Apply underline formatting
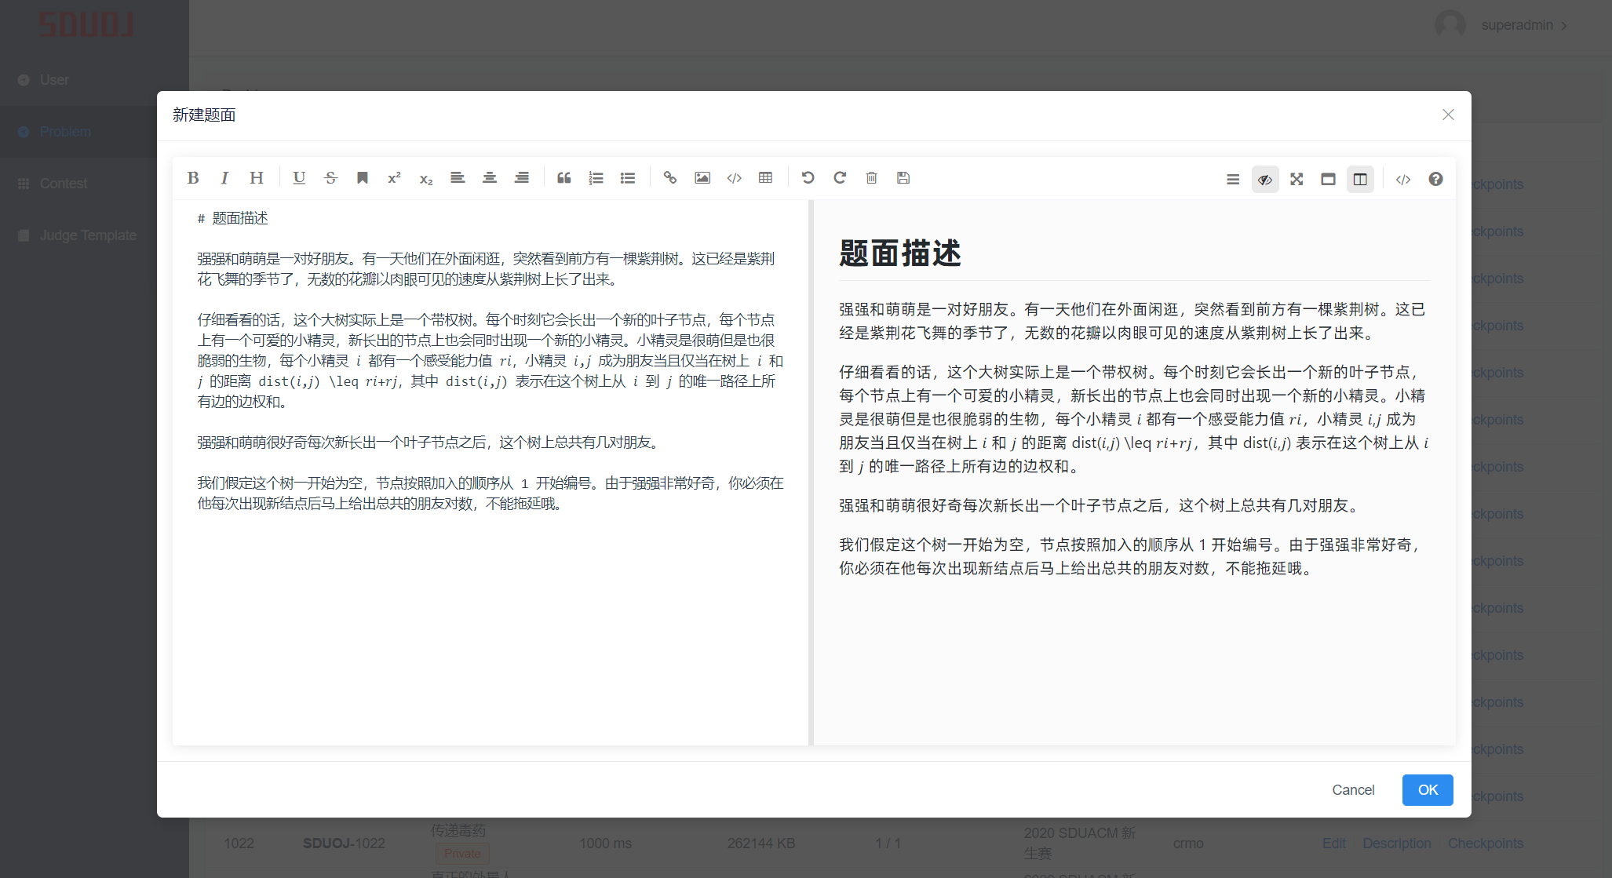 pos(299,178)
